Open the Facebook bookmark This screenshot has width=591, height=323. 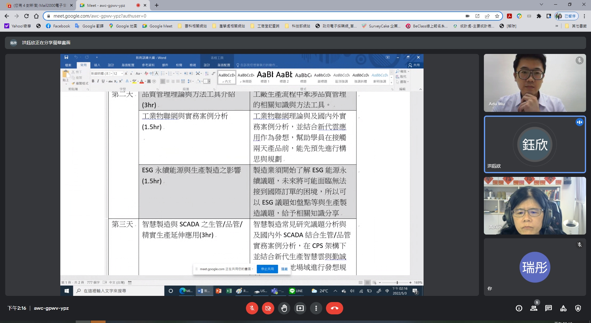click(x=58, y=26)
